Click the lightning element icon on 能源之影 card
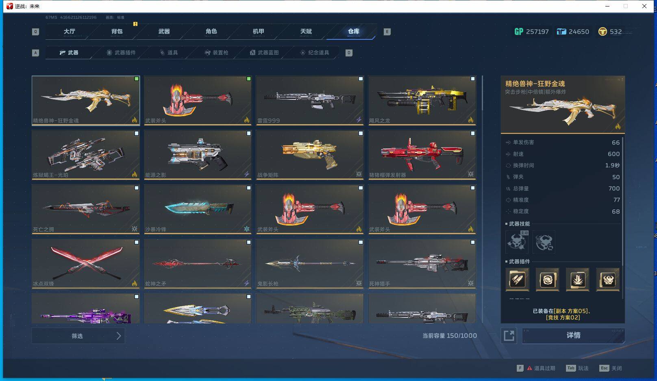The width and height of the screenshot is (657, 381). point(246,174)
